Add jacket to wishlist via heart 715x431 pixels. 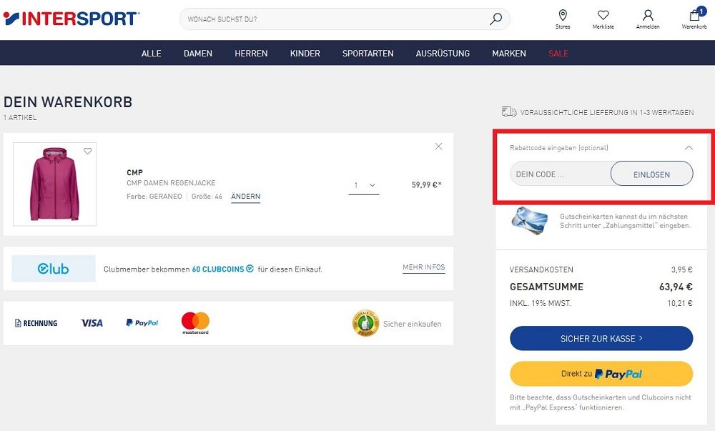pos(87,151)
